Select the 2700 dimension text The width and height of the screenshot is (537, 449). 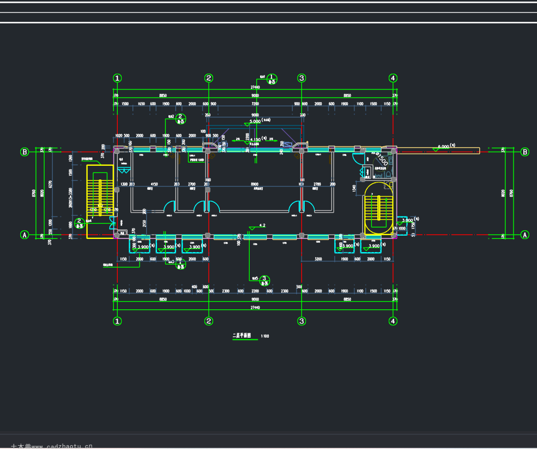pos(192,184)
